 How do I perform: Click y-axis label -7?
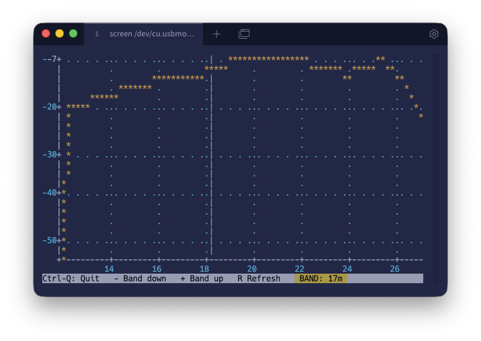49,59
